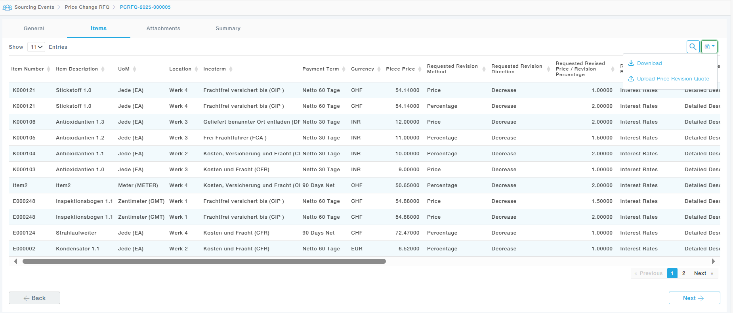The image size is (733, 313).
Task: Sort by Piece Price column arrows
Action: (x=420, y=69)
